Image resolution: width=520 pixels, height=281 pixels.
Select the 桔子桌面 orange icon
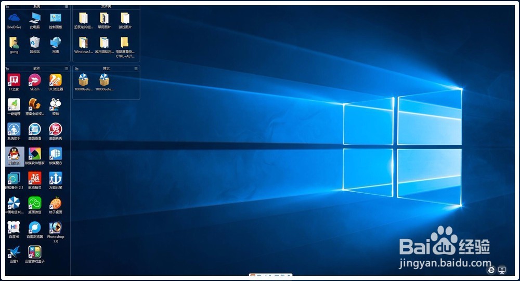[x=56, y=205]
